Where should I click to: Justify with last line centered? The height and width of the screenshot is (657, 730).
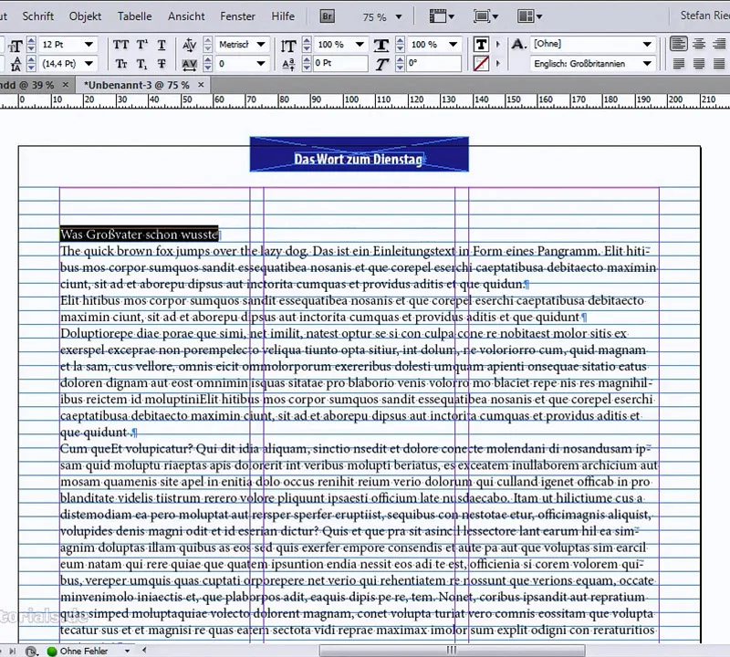point(698,63)
